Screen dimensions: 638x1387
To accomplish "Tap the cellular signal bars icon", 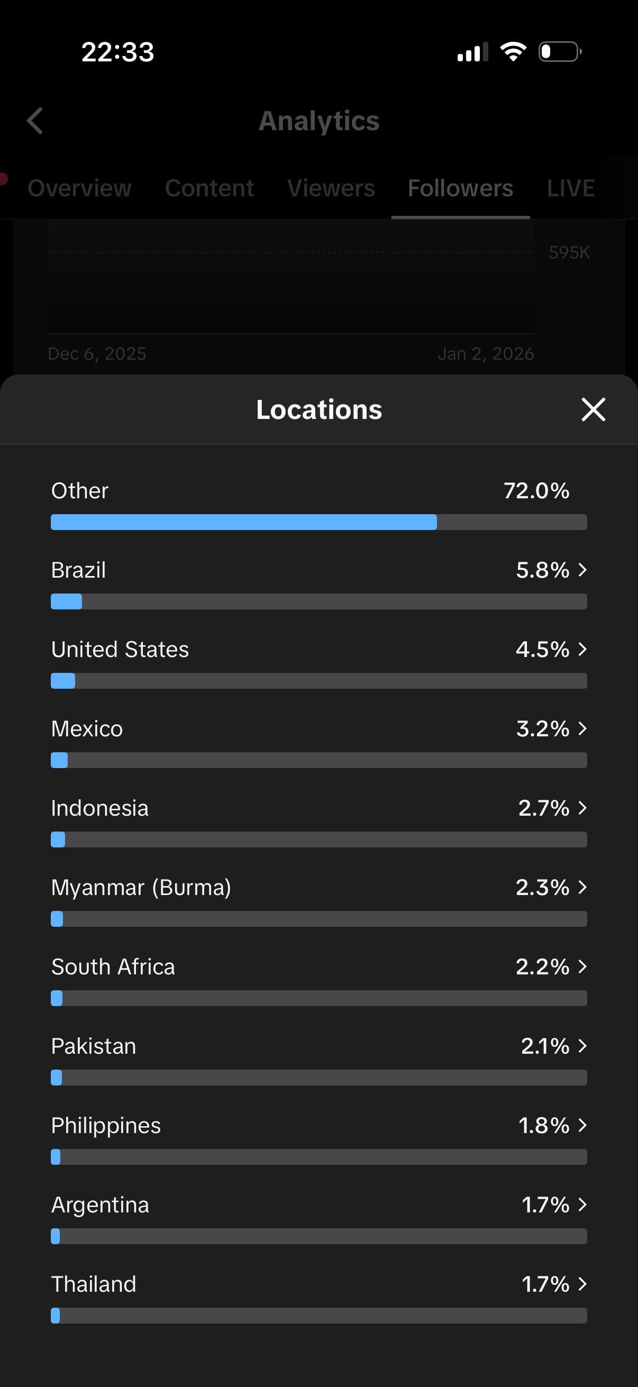I will pos(472,52).
